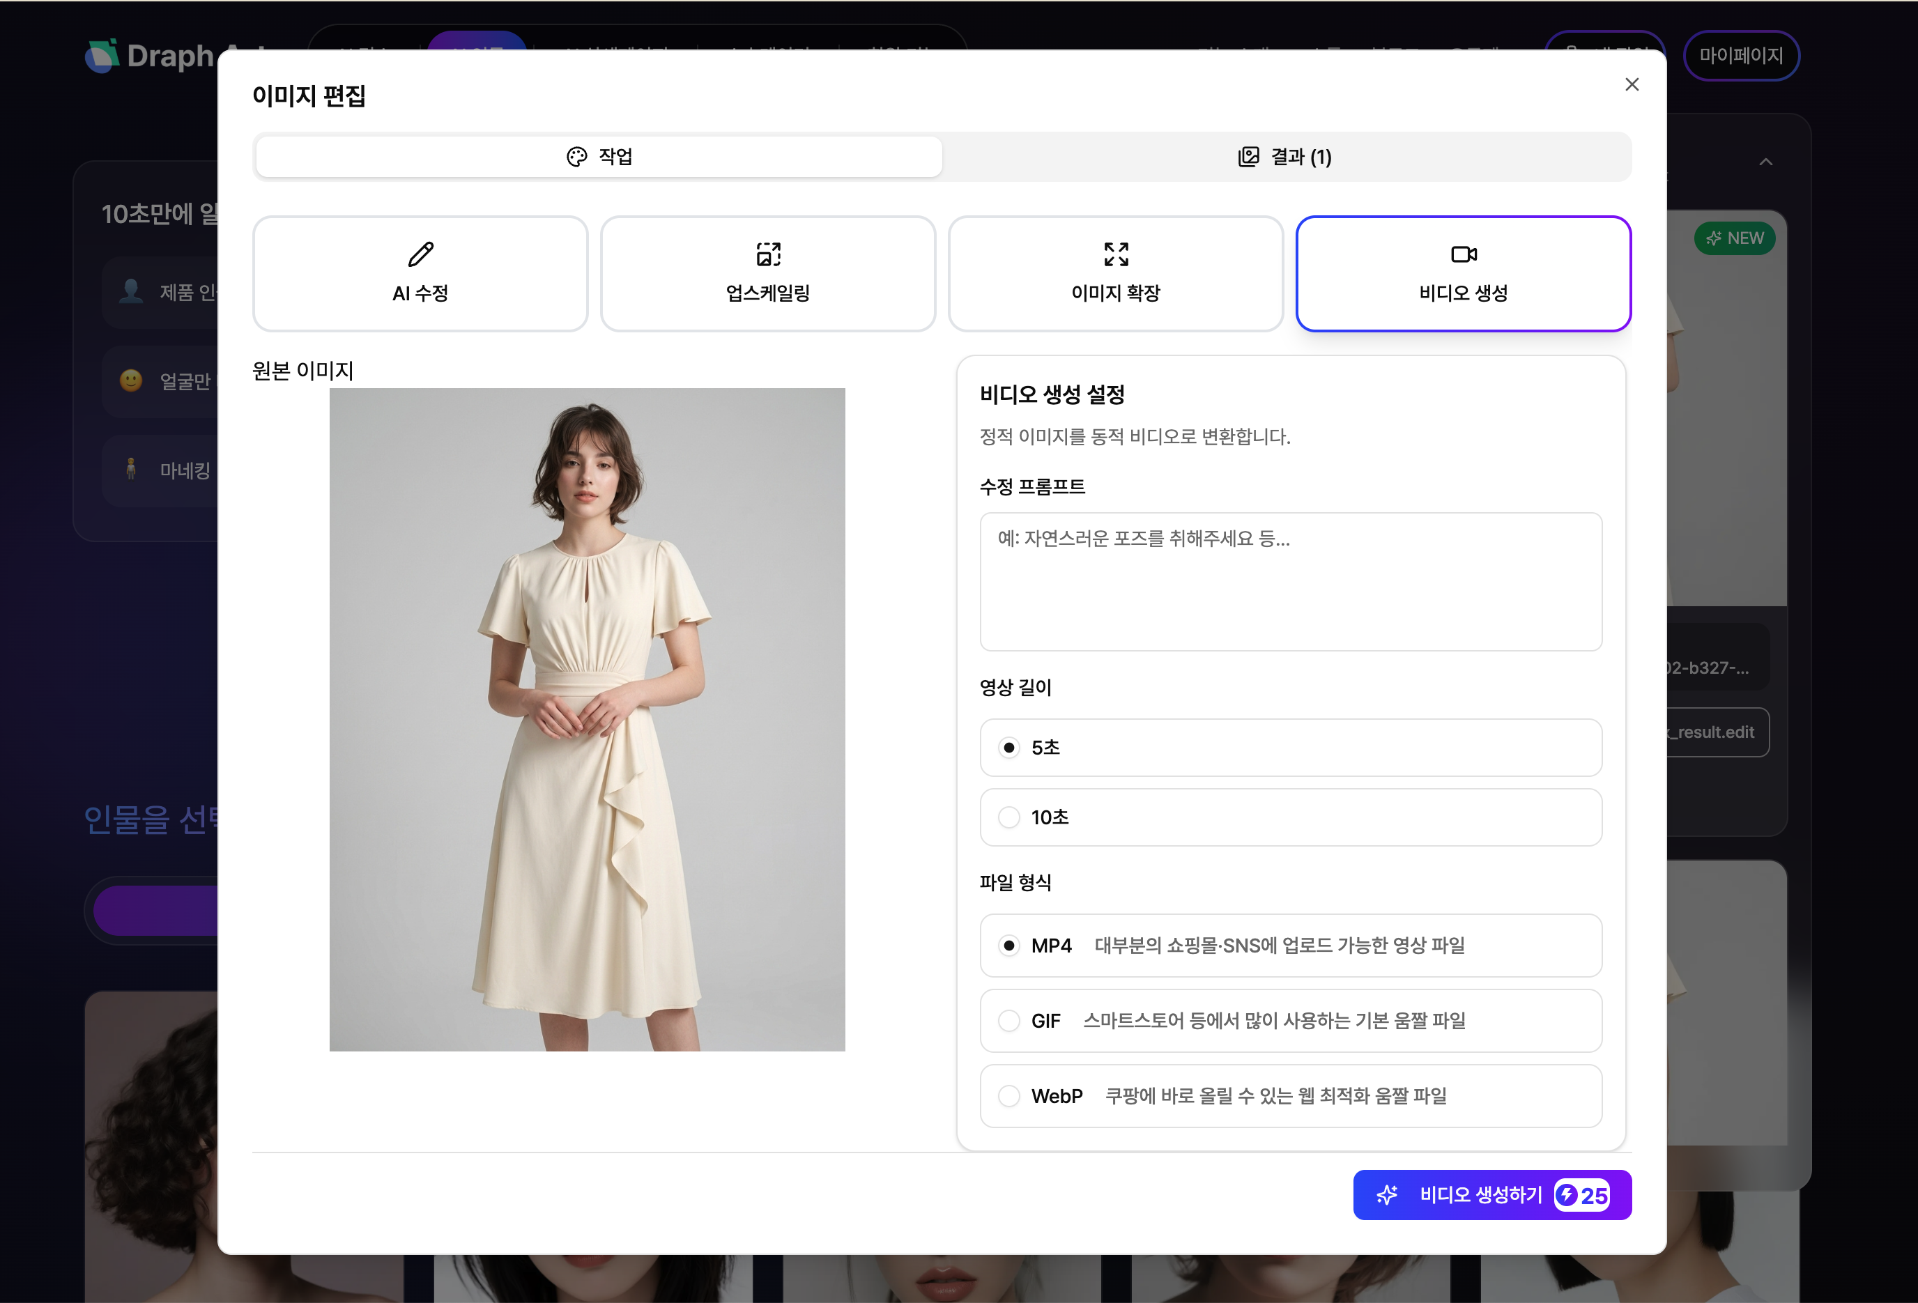This screenshot has width=1918, height=1303.
Task: Select the 이미지 확장 expand-arrows icon
Action: [x=1116, y=254]
